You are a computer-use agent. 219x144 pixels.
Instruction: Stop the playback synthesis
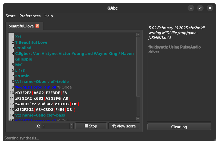pyautogui.click(x=91, y=126)
